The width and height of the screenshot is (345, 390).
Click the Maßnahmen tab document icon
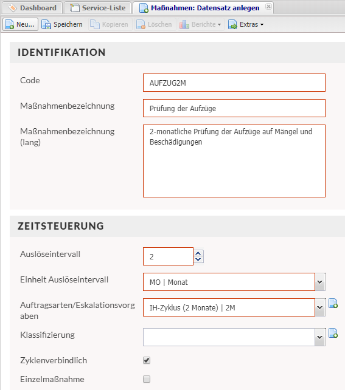144,8
